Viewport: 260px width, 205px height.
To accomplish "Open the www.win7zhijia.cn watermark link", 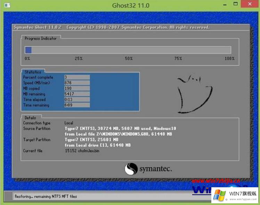I will point(216,181).
